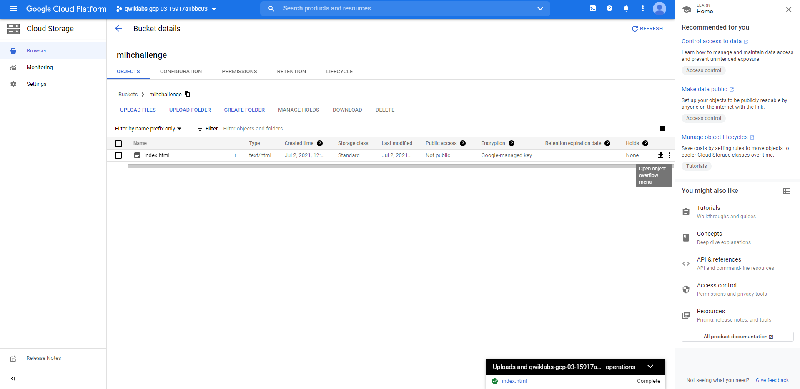Open the notifications bell
The height and width of the screenshot is (389, 800).
point(626,8)
